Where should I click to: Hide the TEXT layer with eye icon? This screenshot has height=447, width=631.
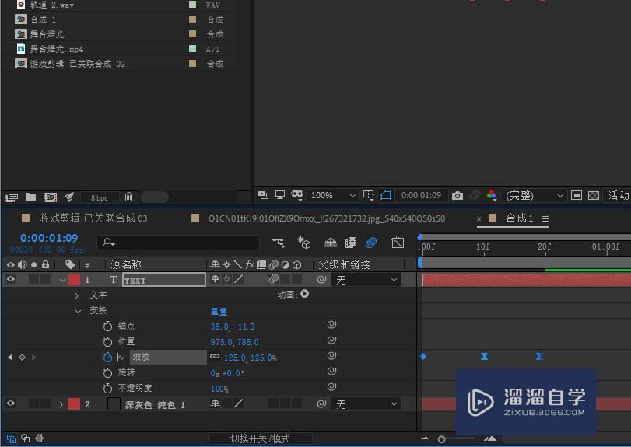point(10,279)
